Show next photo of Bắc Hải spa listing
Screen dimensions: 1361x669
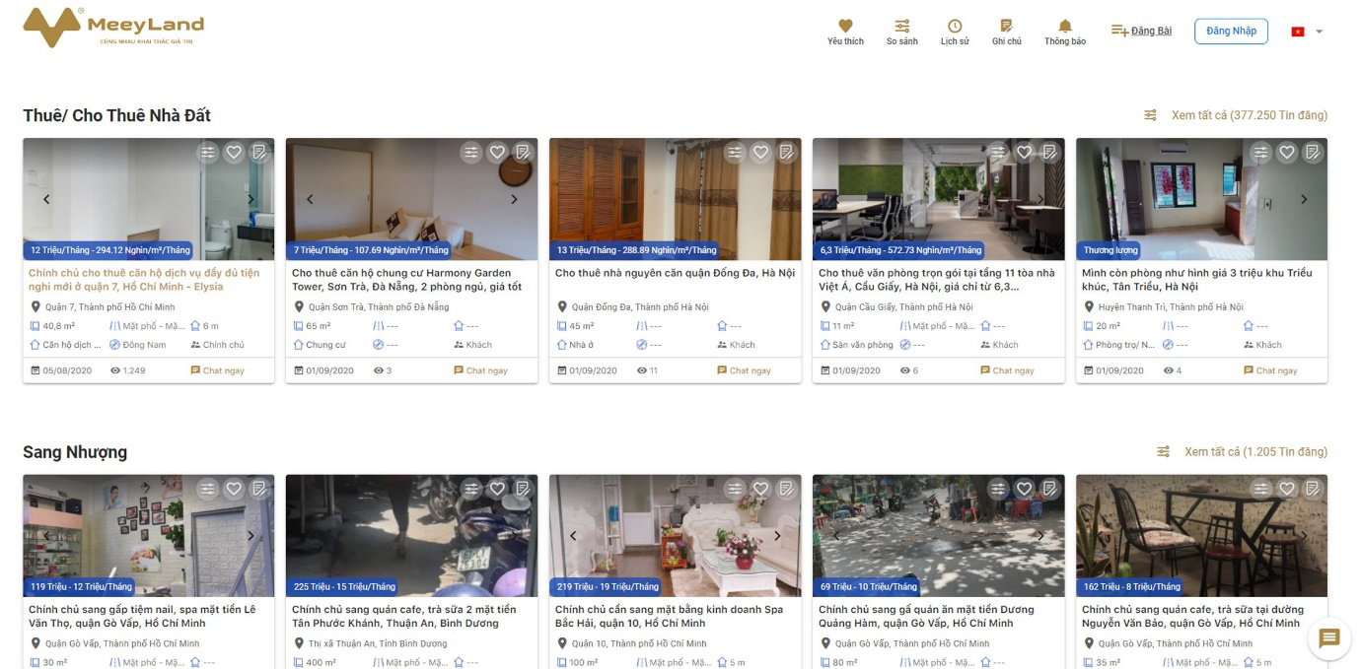point(777,536)
